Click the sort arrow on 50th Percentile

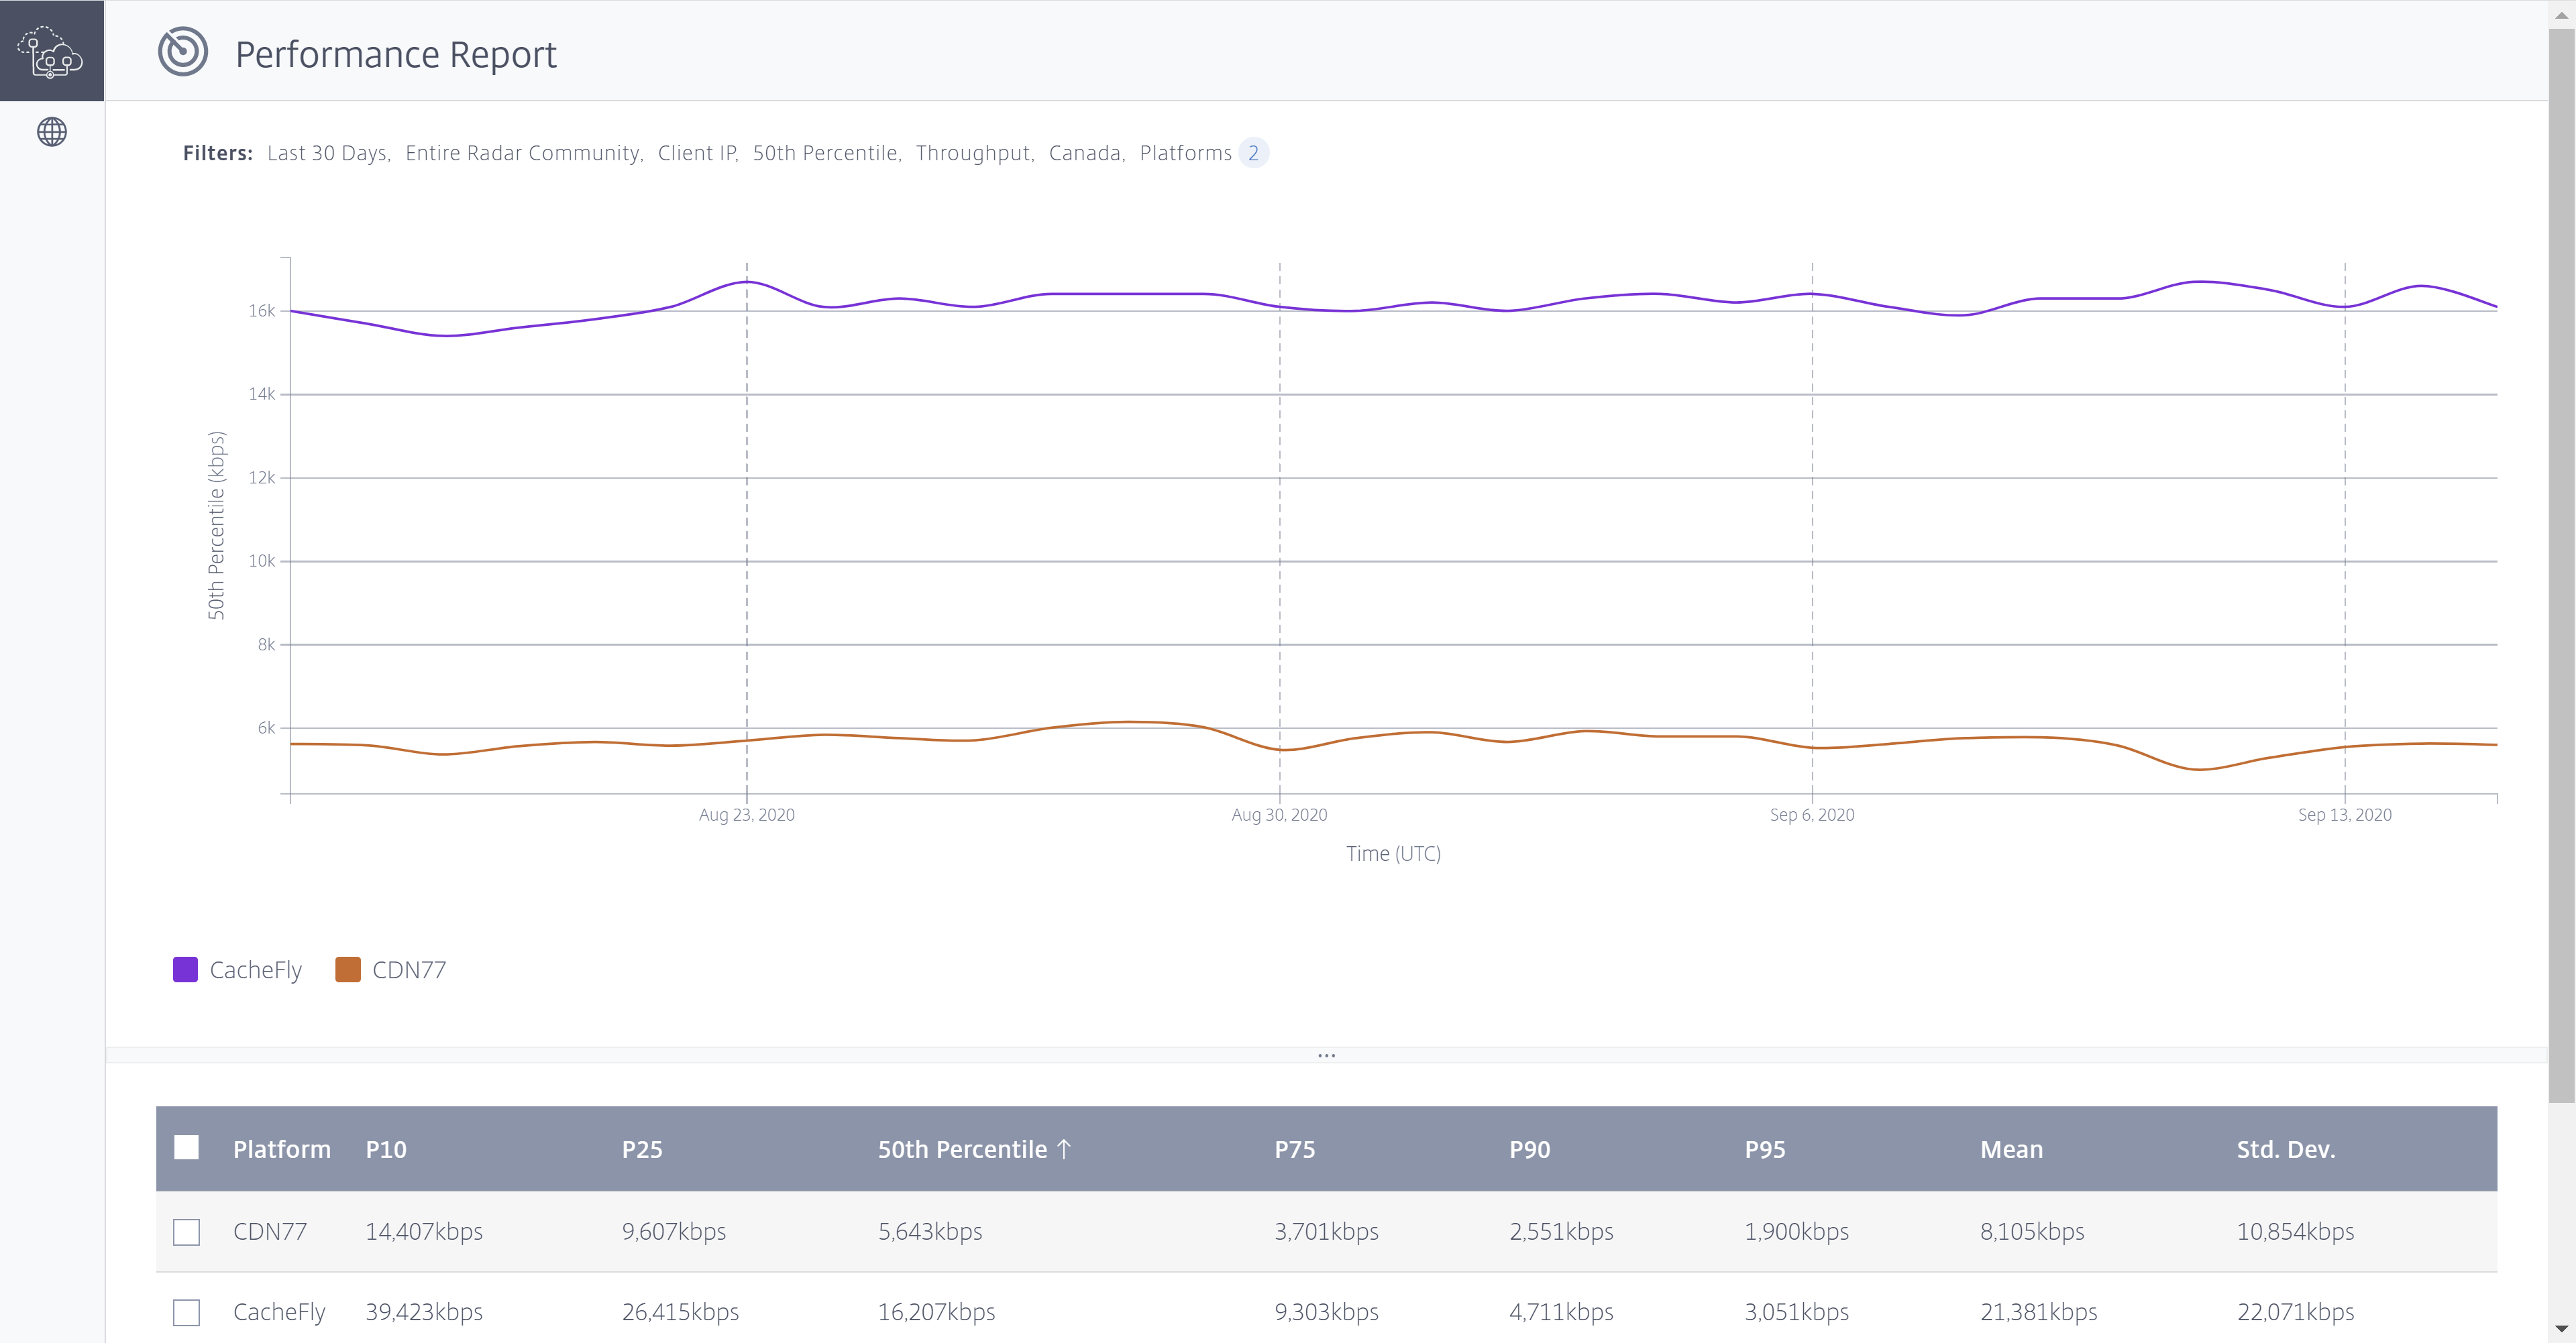pyautogui.click(x=1064, y=1149)
